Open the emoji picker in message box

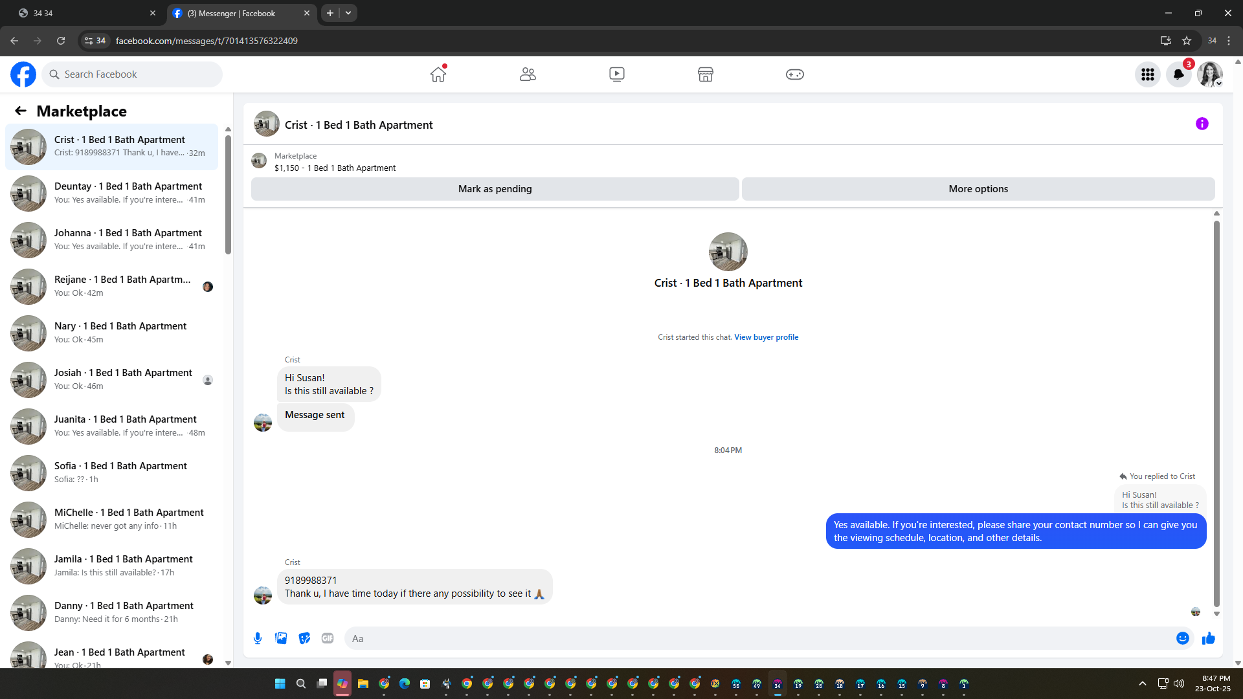(x=1182, y=638)
